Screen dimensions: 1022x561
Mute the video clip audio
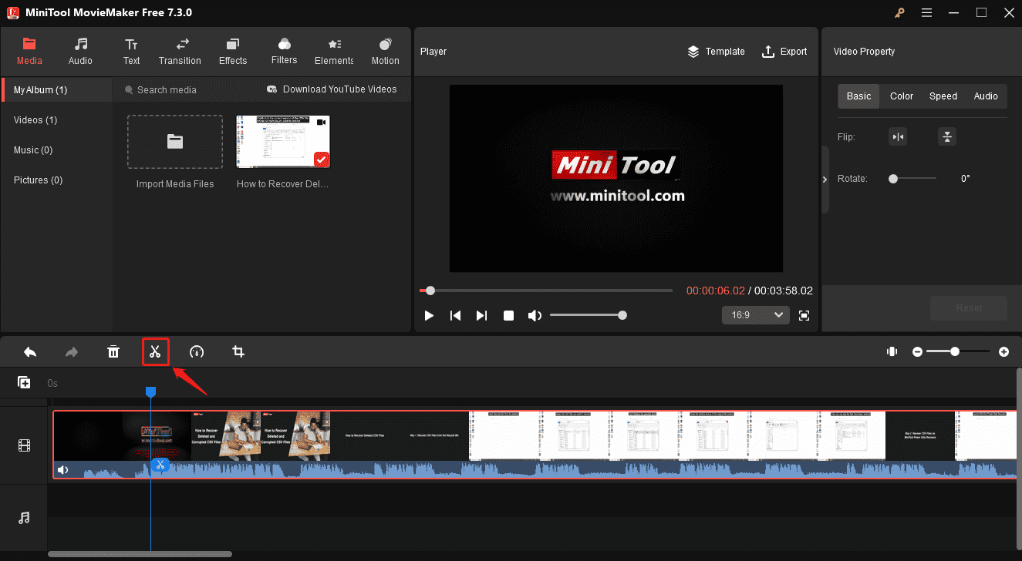63,470
